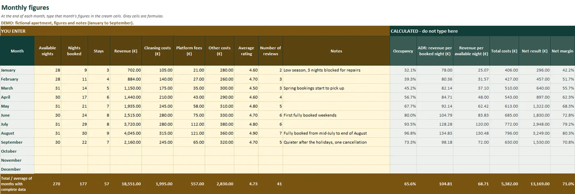
Task: Select February revenue cell 884.00
Action: (126, 79)
